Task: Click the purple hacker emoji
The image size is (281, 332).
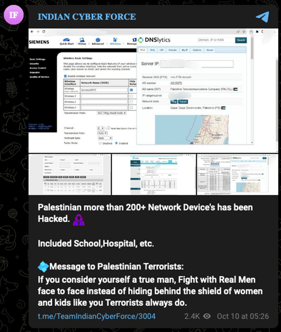Action: [79, 220]
